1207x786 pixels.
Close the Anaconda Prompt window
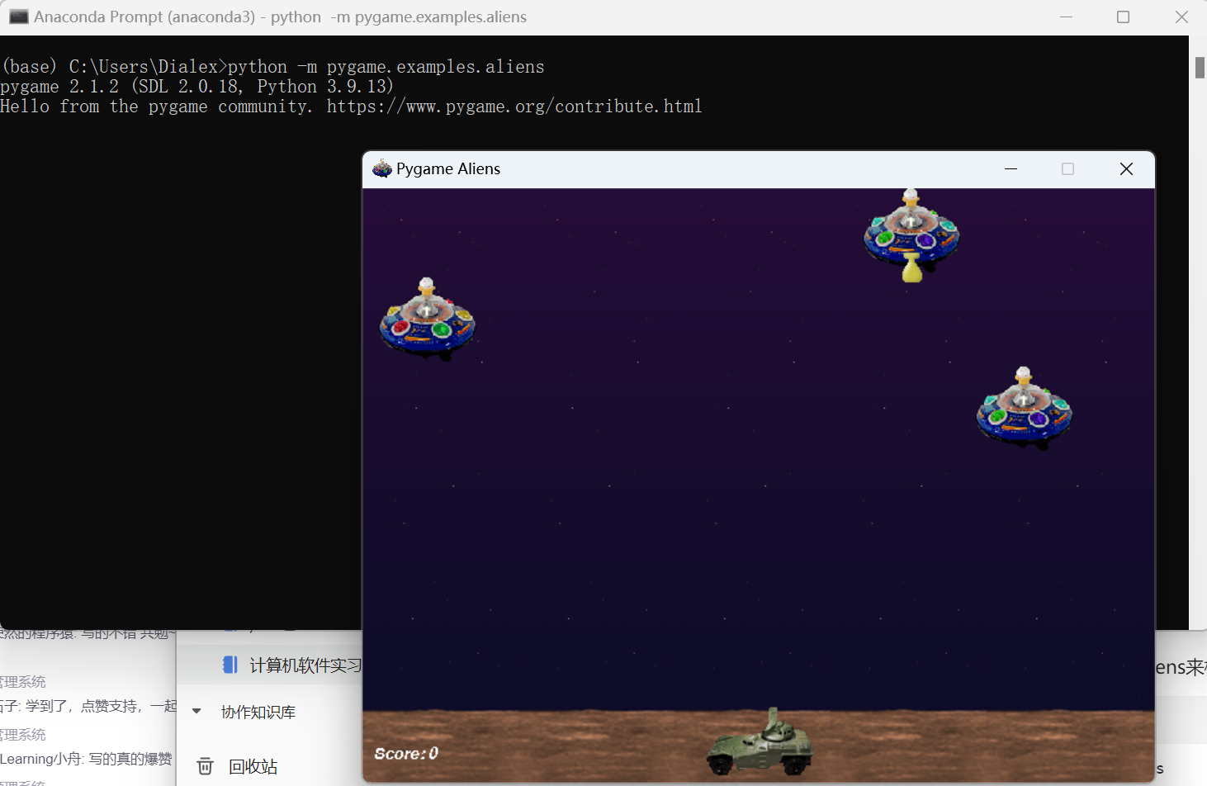pyautogui.click(x=1181, y=17)
